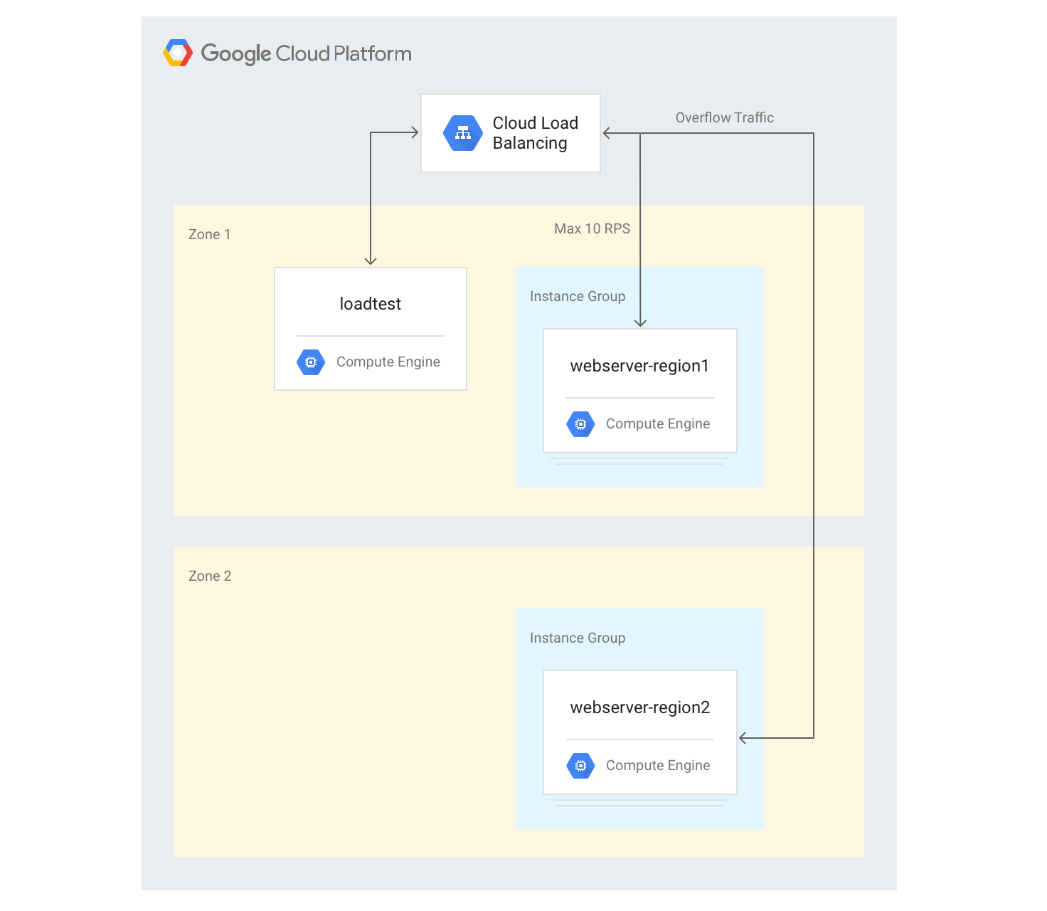Expand the Instance Group in Zone 1
Viewport: 1047px width, 911px height.
[x=577, y=296]
